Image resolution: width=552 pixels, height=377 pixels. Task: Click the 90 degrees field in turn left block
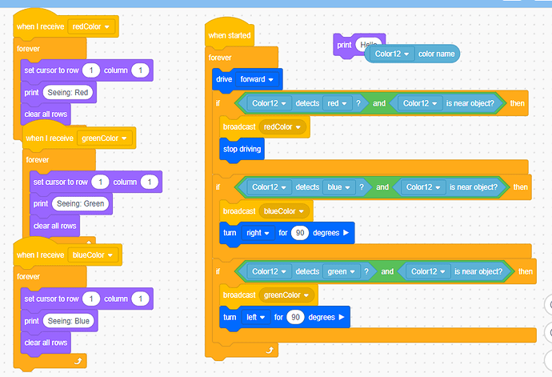coord(295,318)
